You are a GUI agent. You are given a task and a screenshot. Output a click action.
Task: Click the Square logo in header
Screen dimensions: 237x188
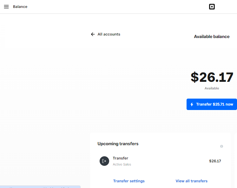[x=212, y=7]
